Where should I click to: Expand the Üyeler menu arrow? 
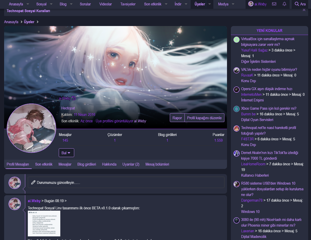point(210,4)
